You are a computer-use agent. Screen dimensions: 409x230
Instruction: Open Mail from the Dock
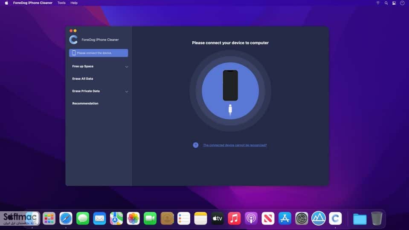coord(99,218)
